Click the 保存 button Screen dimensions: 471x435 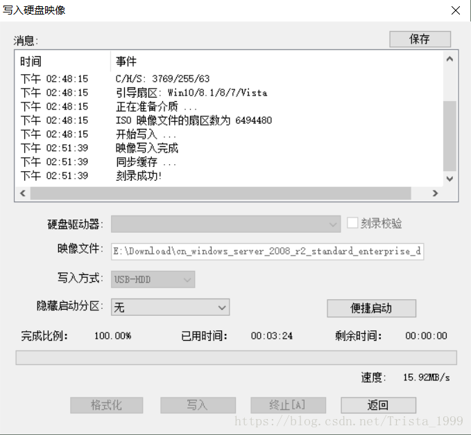click(420, 39)
